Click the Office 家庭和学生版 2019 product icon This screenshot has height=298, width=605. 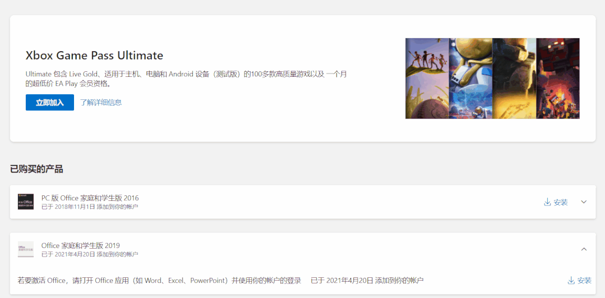coord(25,249)
